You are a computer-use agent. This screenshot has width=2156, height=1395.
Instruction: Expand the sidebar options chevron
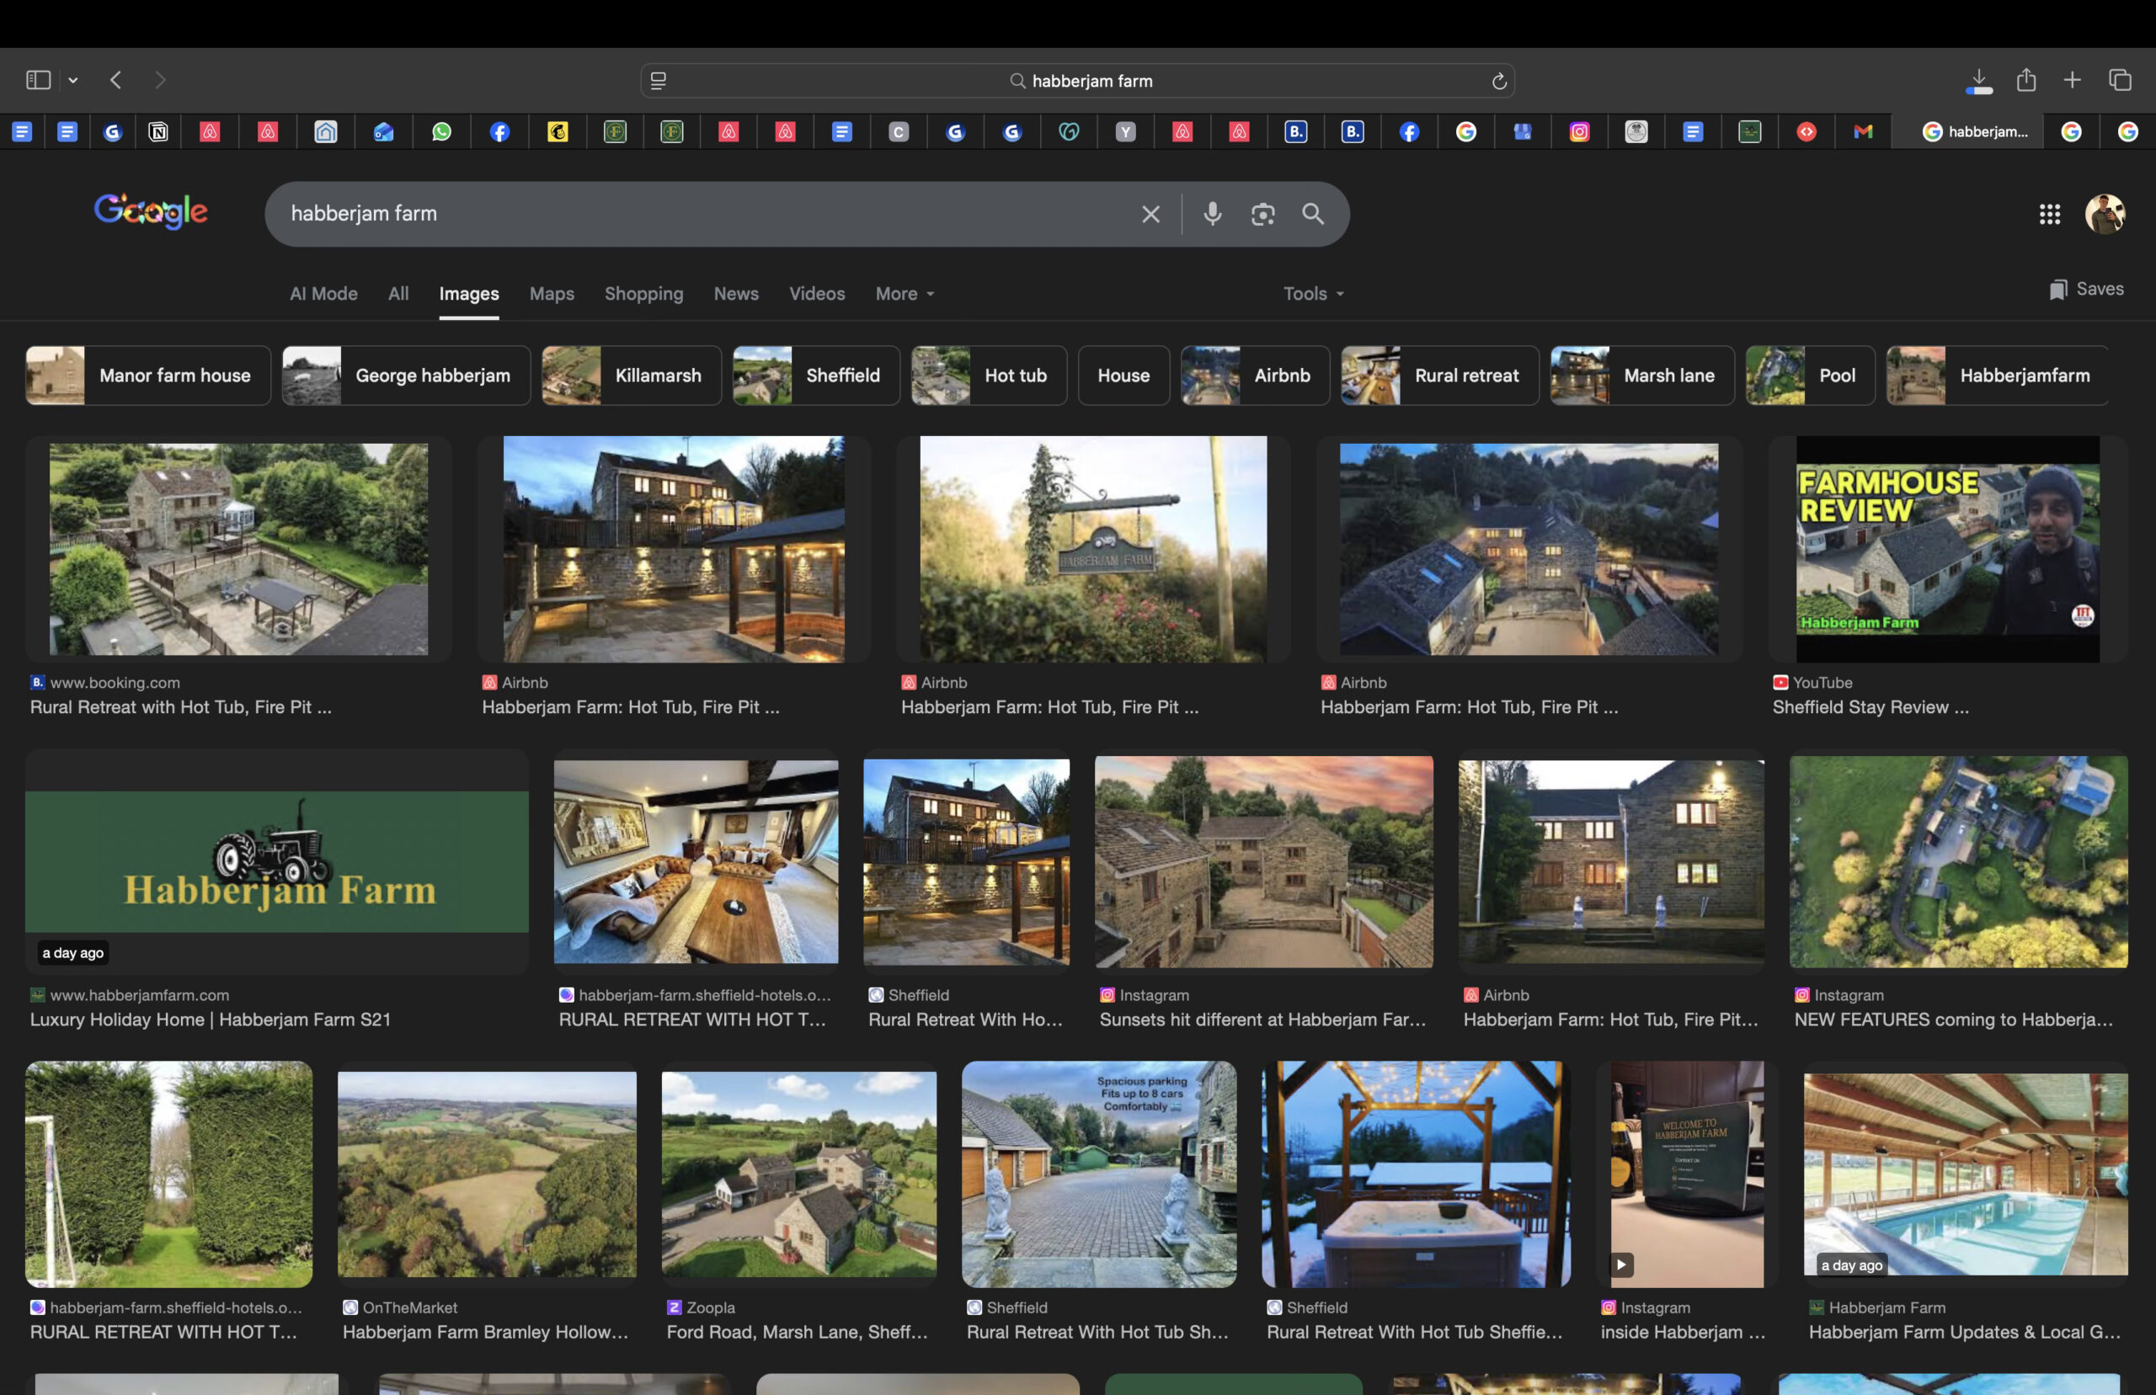coord(73,81)
